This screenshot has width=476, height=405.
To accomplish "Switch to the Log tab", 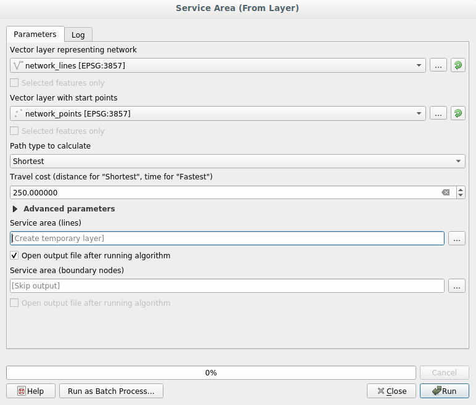I will 78,35.
